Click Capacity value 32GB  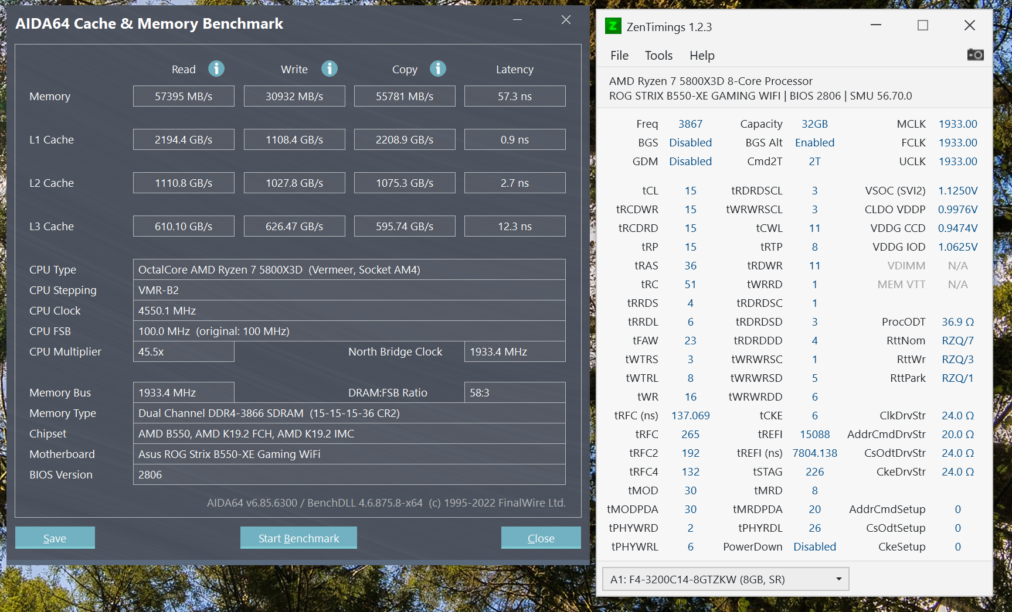pos(814,124)
